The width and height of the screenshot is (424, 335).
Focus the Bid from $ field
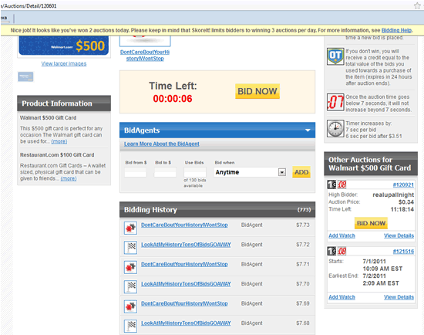coord(136,172)
